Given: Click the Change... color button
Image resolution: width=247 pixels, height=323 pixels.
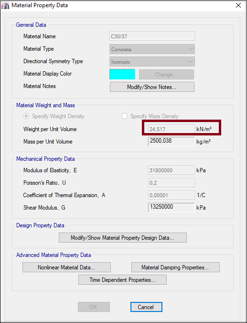Looking at the screenshot, I should tap(166, 74).
